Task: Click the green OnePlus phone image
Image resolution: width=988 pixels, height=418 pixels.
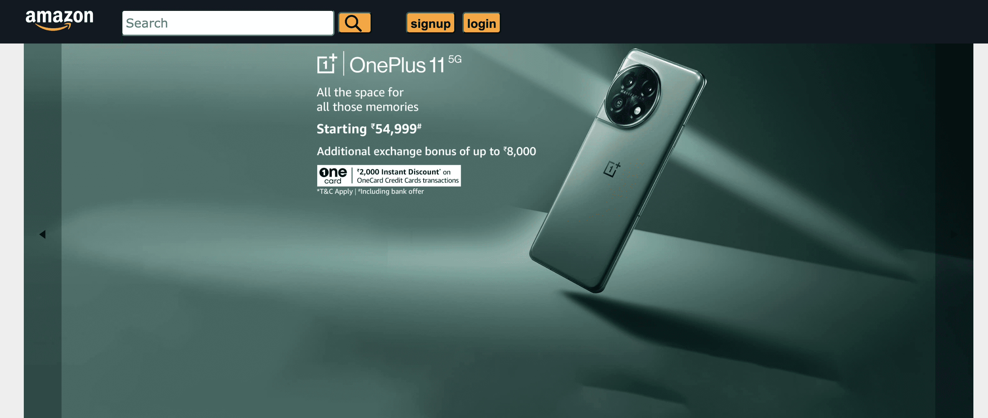Action: tap(617, 171)
